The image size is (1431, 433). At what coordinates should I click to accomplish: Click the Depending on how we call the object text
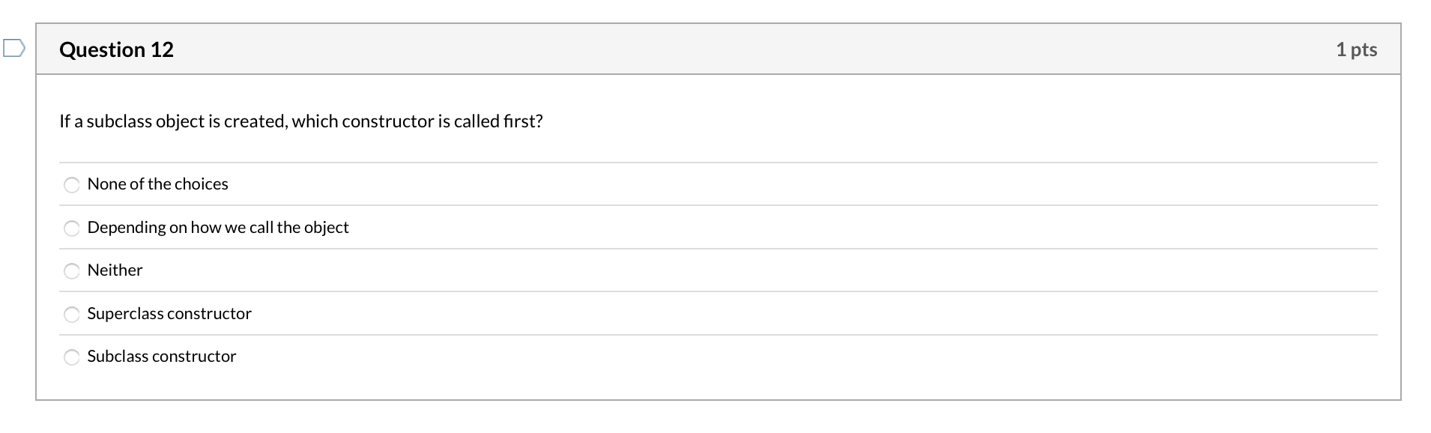(218, 227)
